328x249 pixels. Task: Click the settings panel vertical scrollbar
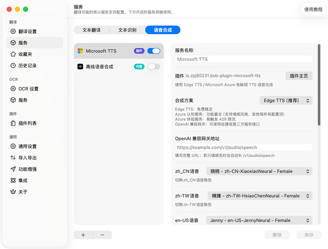(x=319, y=85)
